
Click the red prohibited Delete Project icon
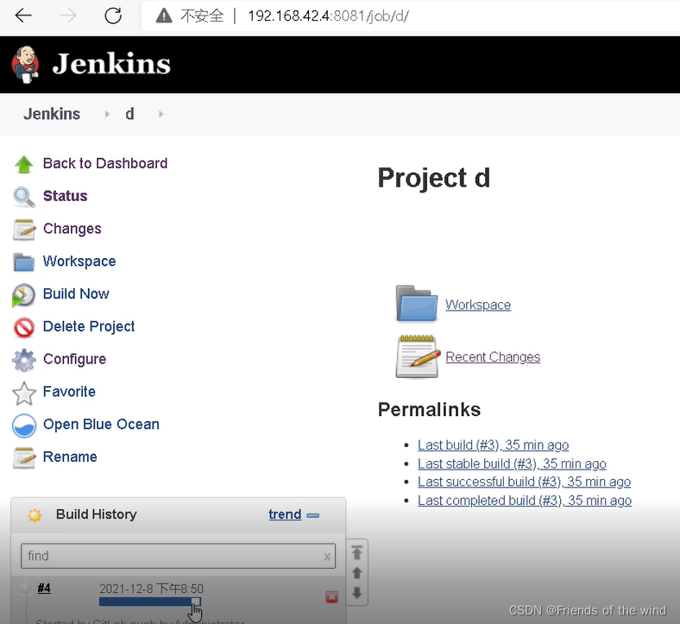click(x=24, y=327)
